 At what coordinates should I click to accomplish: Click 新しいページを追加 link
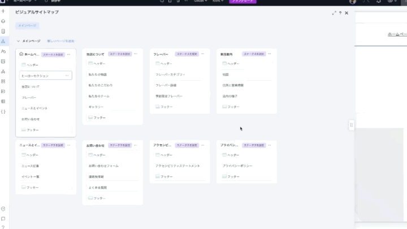pos(60,41)
